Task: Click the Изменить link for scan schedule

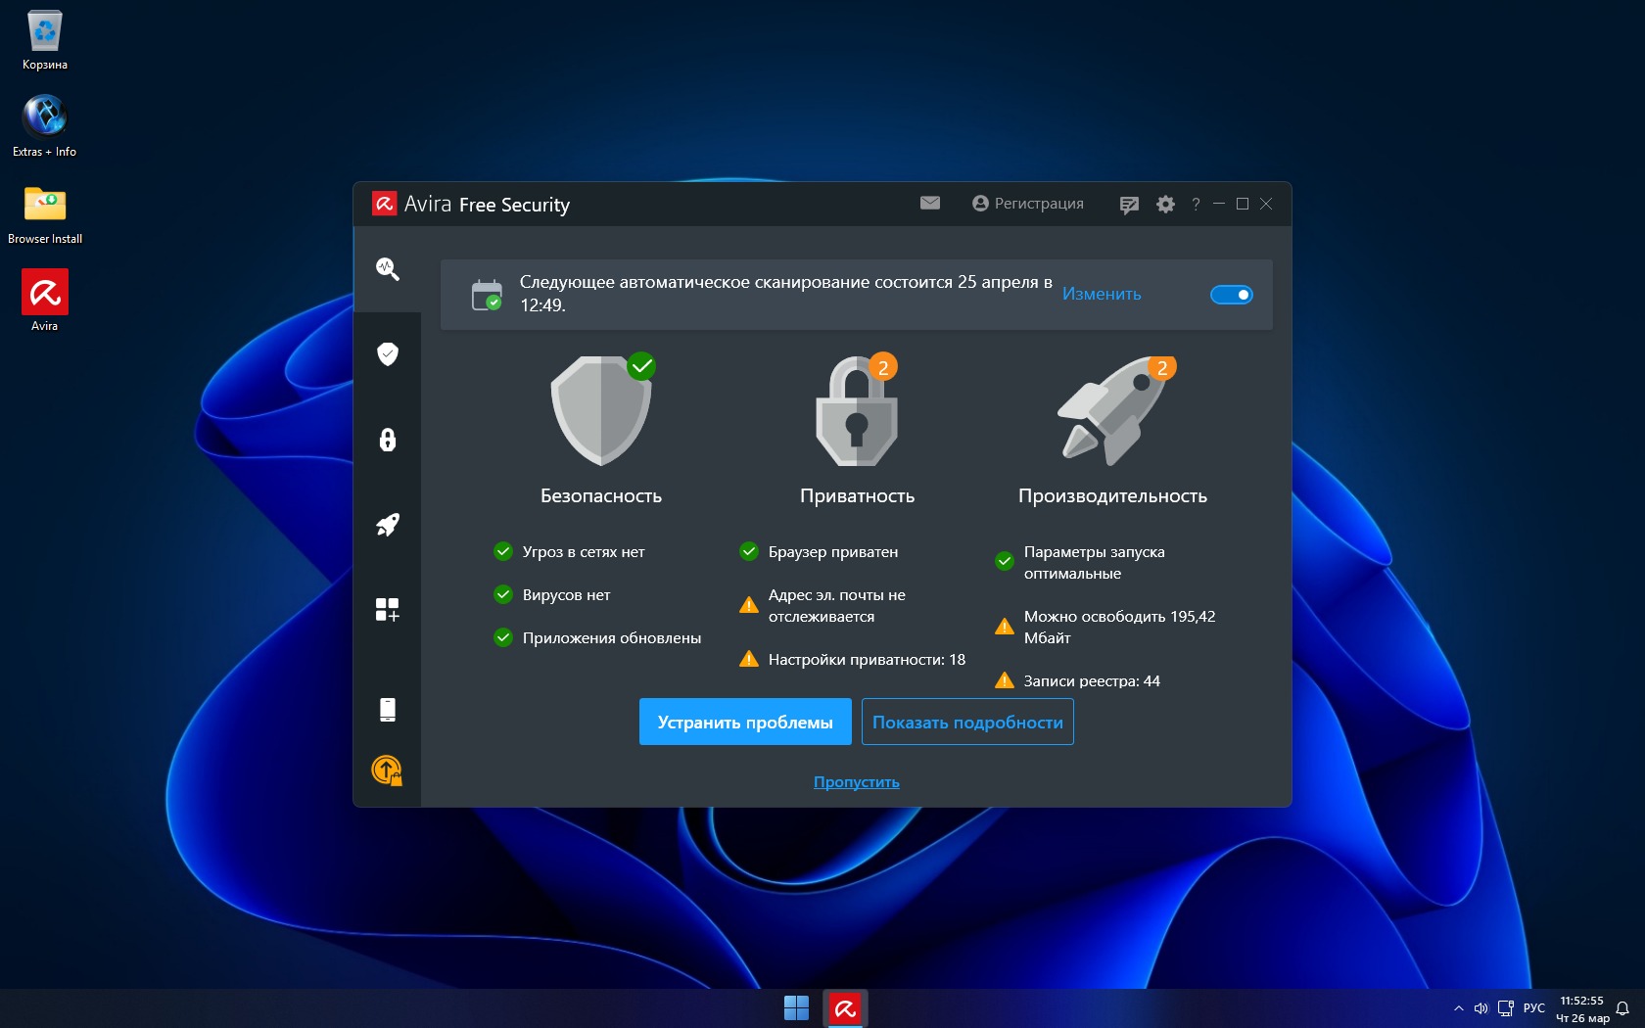Action: point(1102,295)
